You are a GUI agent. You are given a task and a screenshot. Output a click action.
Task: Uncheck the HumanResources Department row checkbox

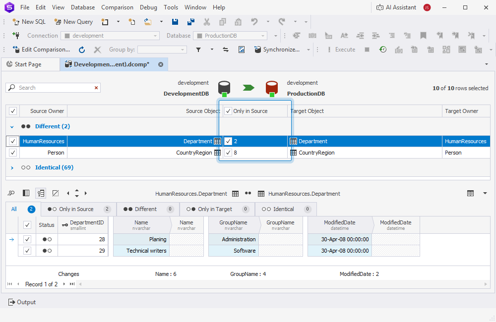pyautogui.click(x=13, y=141)
